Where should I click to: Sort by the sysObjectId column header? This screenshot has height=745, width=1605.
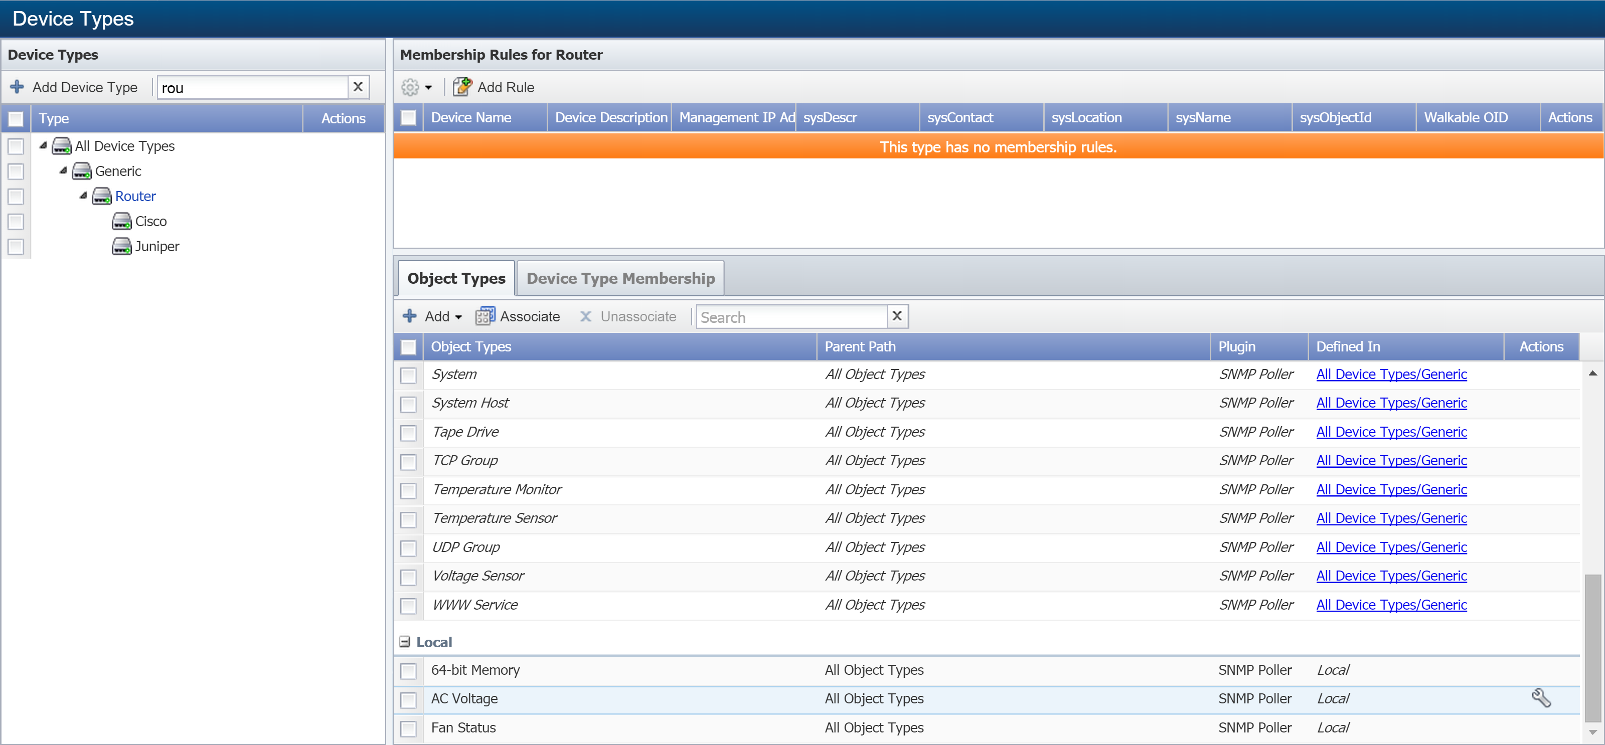(x=1353, y=118)
